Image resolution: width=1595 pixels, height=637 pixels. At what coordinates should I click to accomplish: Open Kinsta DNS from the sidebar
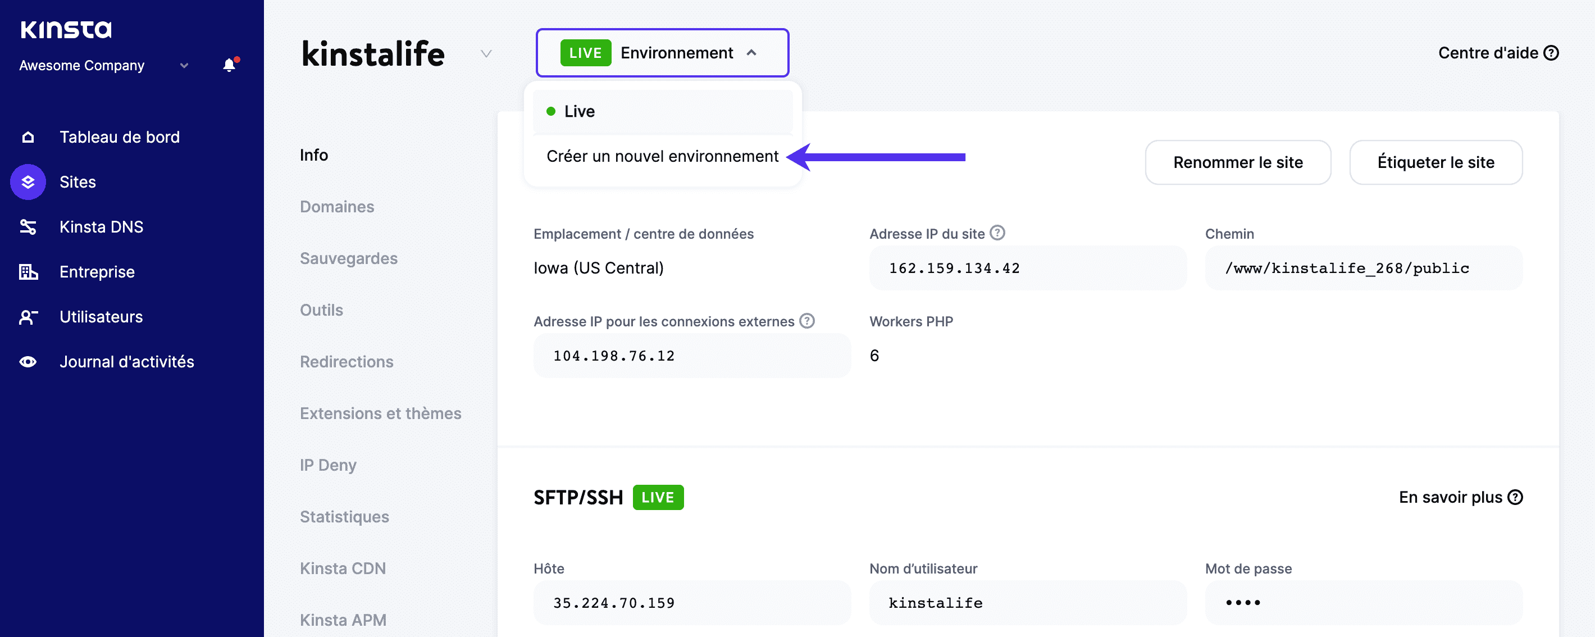pos(28,226)
